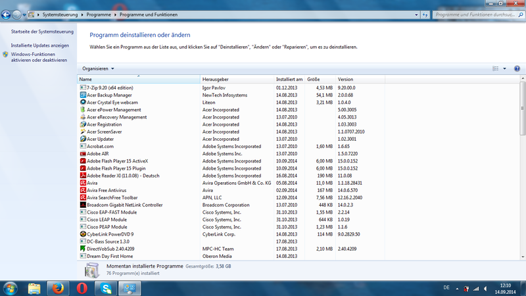Screen dimensions: 526x296
Task: Open the Organisieren dropdown menu
Action: click(x=98, y=68)
